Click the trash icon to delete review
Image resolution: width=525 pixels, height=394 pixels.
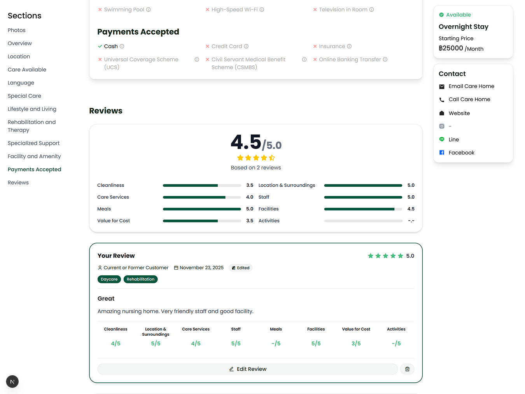point(407,369)
